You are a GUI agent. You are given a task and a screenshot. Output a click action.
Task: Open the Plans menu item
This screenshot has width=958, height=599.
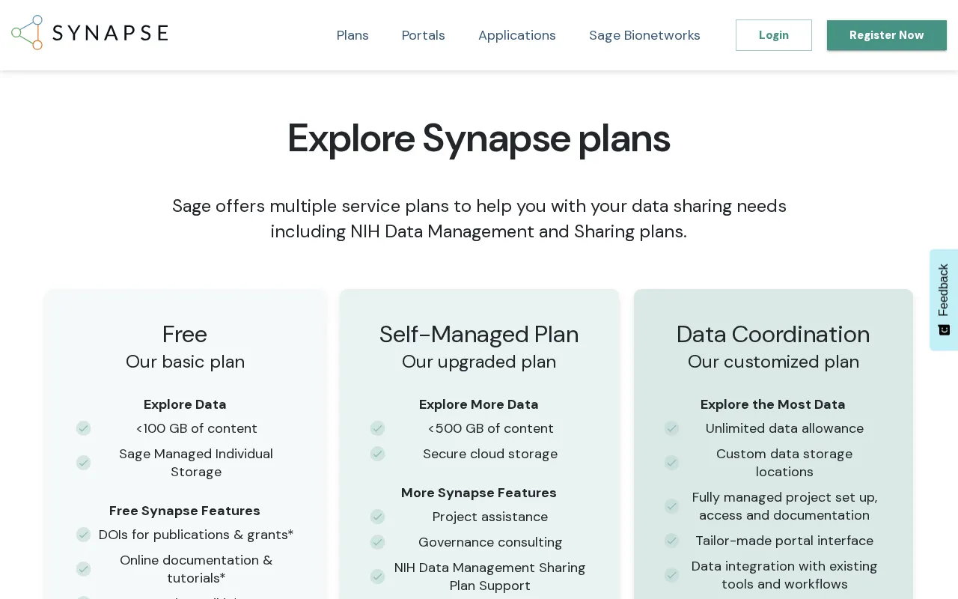353,35
